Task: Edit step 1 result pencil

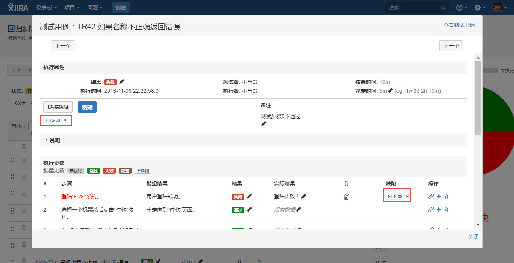Action: coord(250,196)
